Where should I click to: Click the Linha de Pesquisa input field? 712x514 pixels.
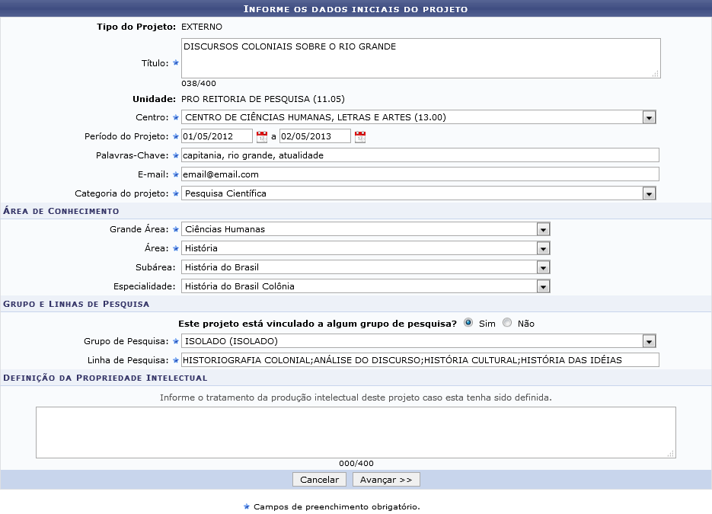pyautogui.click(x=419, y=359)
